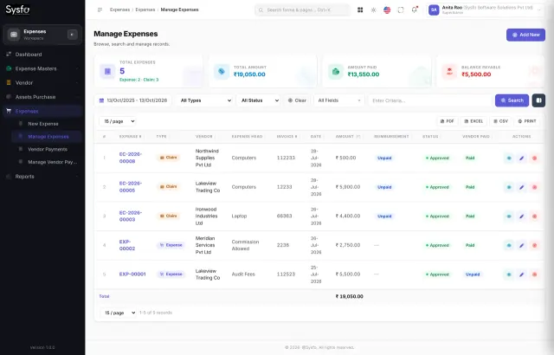The width and height of the screenshot is (554, 355).
Task: View EXP-00001 with eye icon
Action: [x=509, y=274]
